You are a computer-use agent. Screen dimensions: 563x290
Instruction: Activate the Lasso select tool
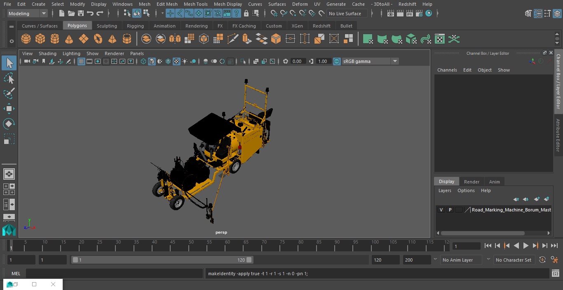[9, 78]
